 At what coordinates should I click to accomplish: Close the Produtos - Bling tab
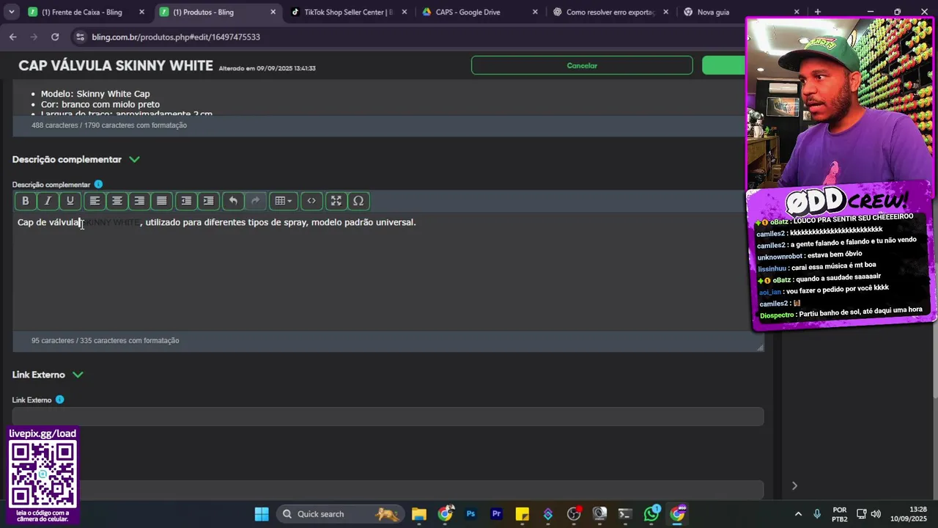click(x=273, y=12)
